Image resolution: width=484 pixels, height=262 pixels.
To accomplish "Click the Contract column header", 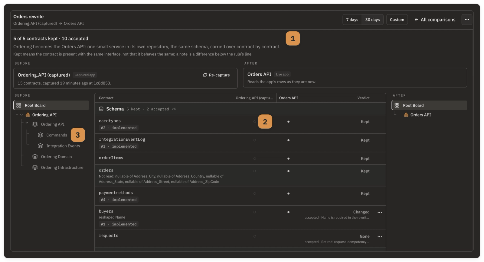I will [x=106, y=98].
